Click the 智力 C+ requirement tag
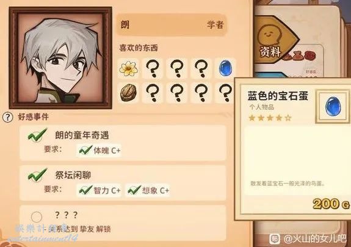Screen dimensions: 351x247 (99, 190)
